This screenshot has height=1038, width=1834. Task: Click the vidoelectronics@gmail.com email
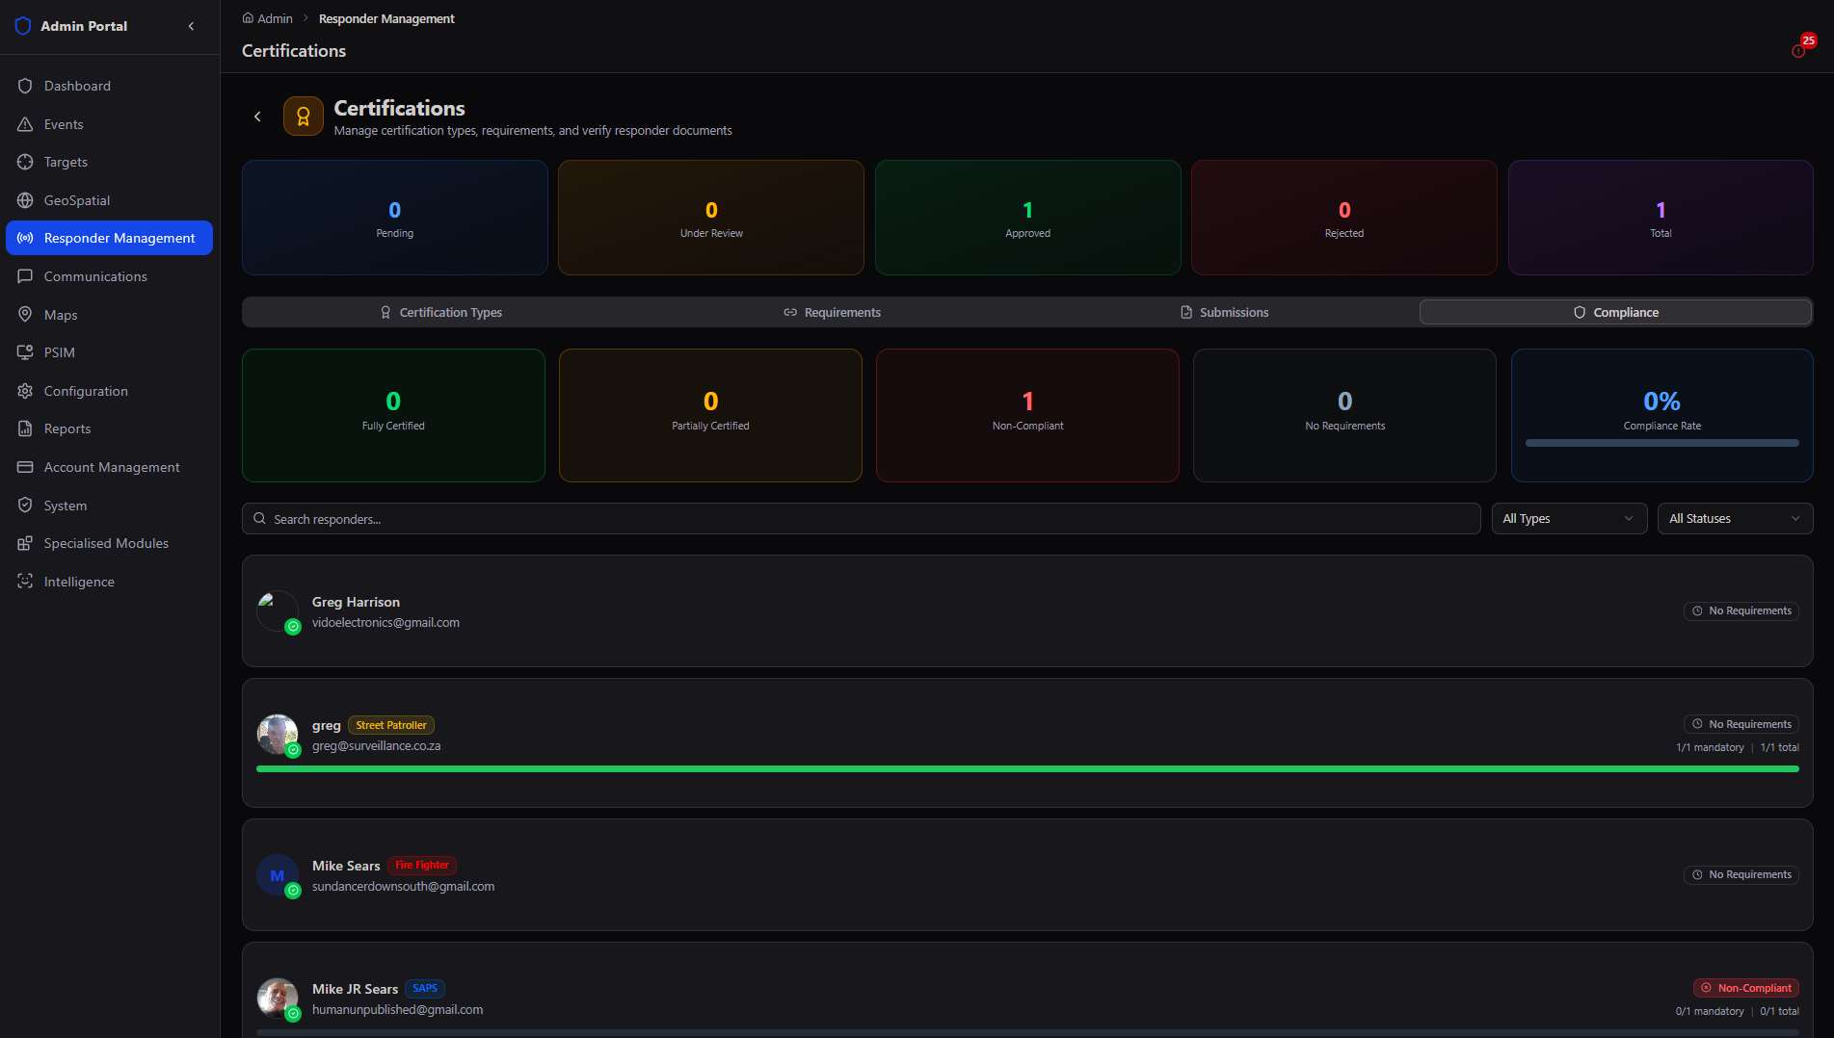[385, 623]
